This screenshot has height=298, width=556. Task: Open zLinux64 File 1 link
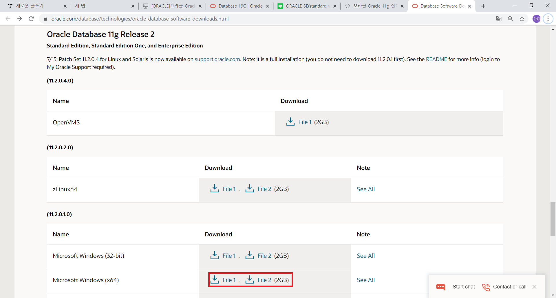click(229, 189)
